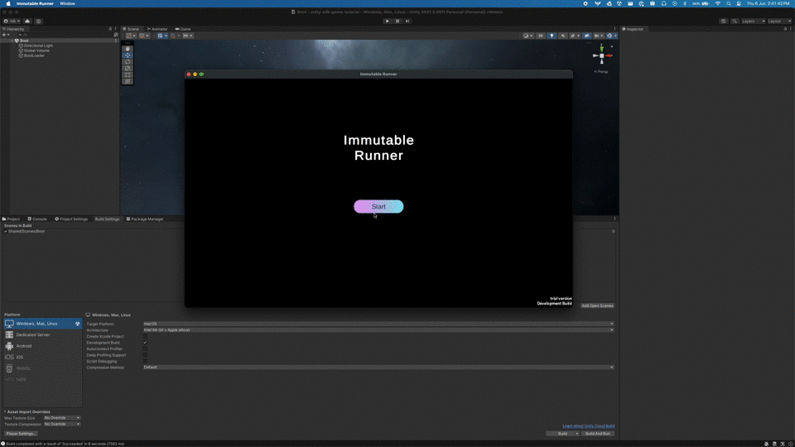This screenshot has width=795, height=447.
Task: Enable Autoconnect Profiler checkbox
Action: click(x=145, y=348)
